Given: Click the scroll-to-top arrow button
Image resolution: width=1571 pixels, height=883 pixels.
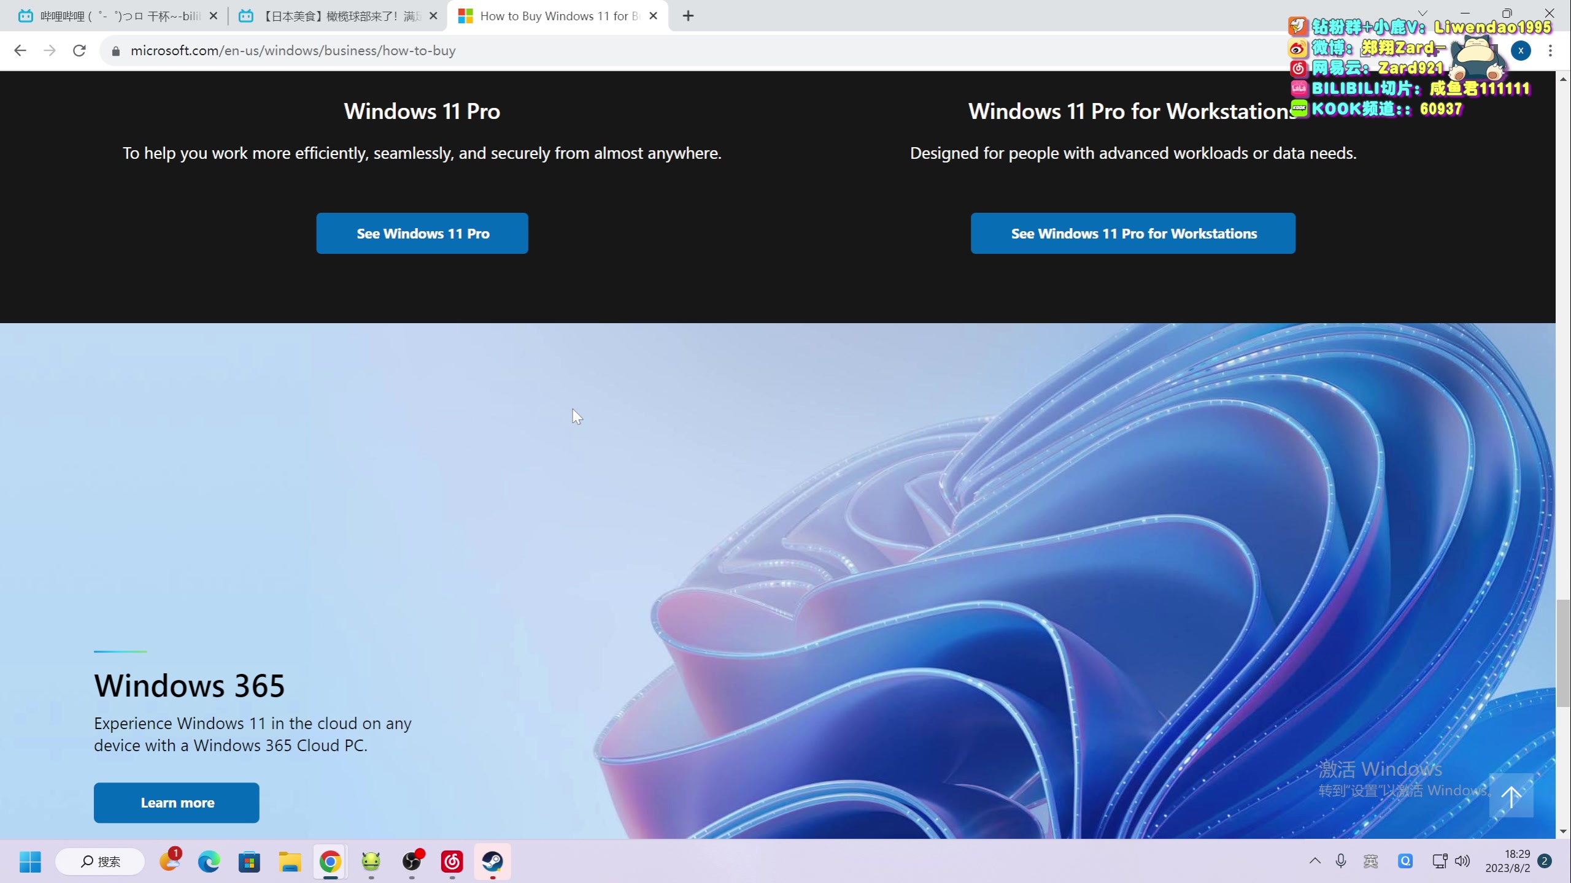Looking at the screenshot, I should point(1511,796).
